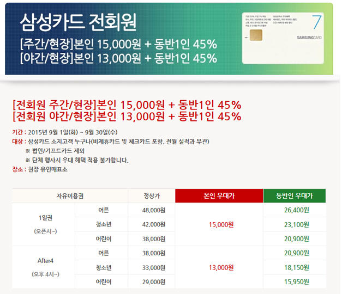The height and width of the screenshot is (294, 342).
Task: Click cardholder price "15,000원" in the table
Action: click(221, 224)
